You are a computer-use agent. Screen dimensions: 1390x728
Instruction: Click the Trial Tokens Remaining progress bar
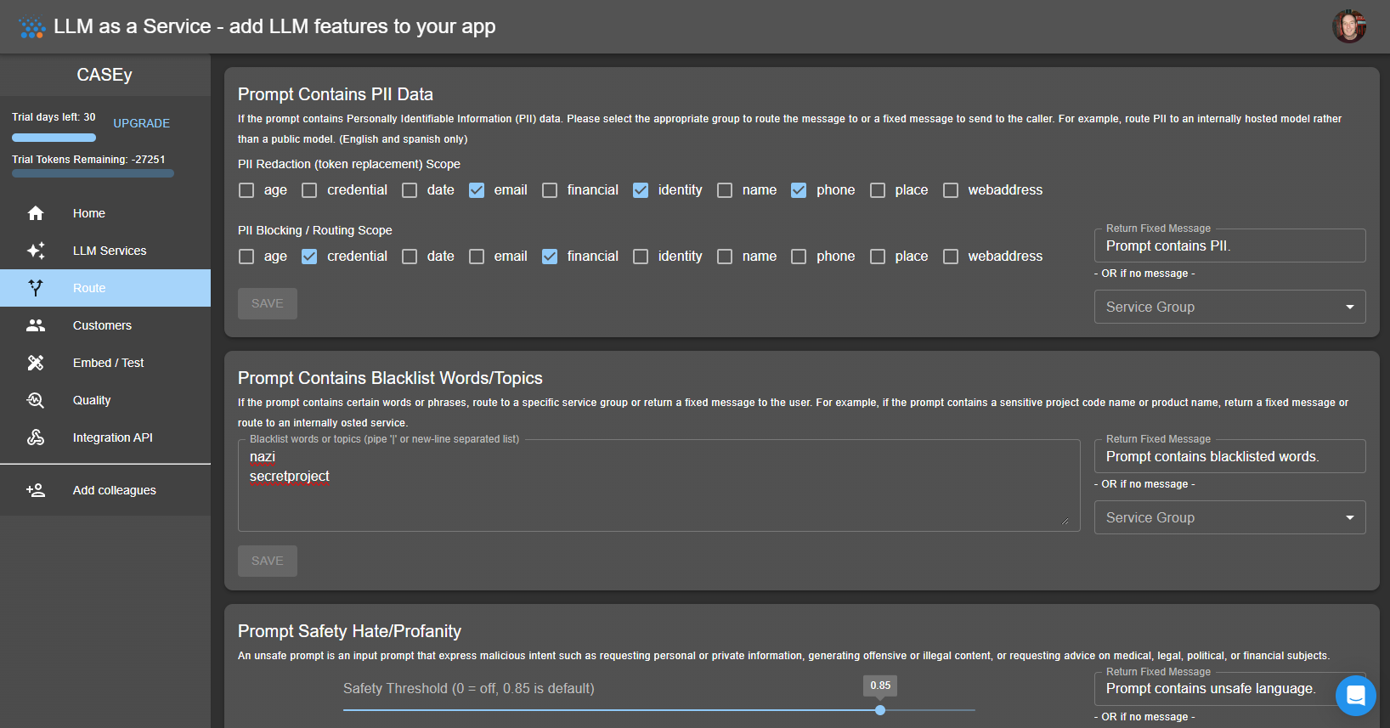click(x=93, y=173)
